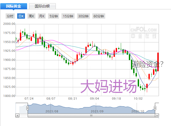Click the 2023/09 label in overview timeline
This screenshot has height=126, width=171.
[97, 111]
